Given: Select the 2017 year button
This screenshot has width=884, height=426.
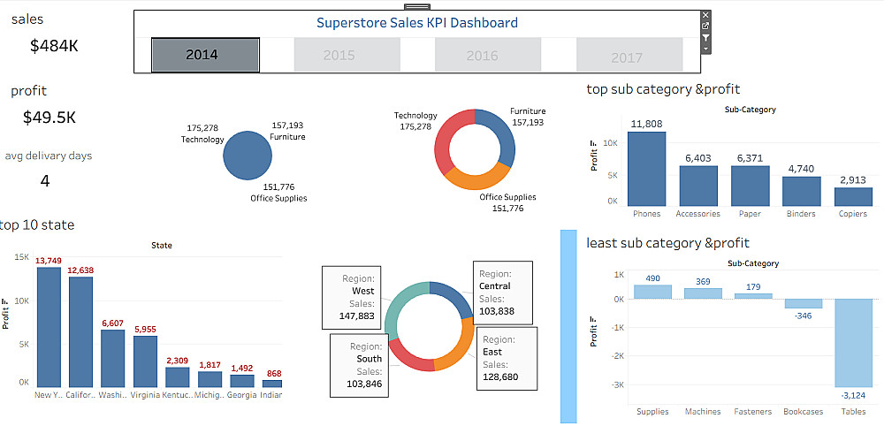Looking at the screenshot, I should click(x=629, y=55).
